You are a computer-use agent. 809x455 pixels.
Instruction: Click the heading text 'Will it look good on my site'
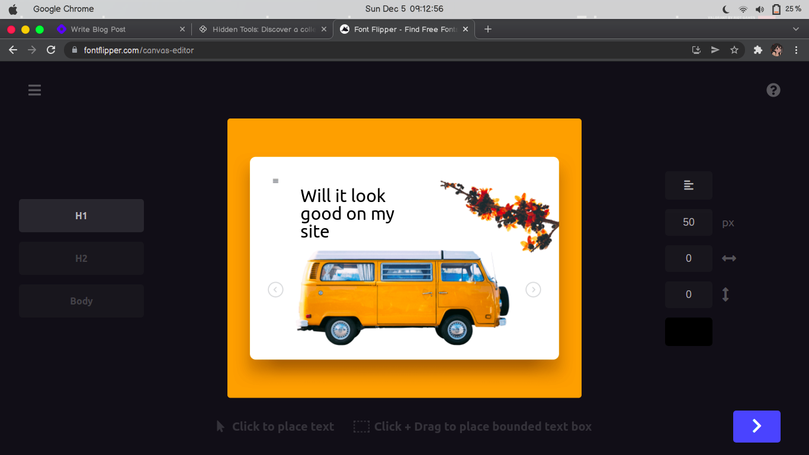347,213
